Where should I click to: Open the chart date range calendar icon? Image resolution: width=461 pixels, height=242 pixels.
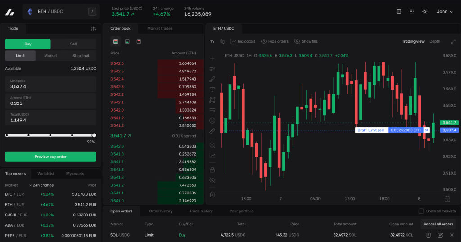(447, 199)
